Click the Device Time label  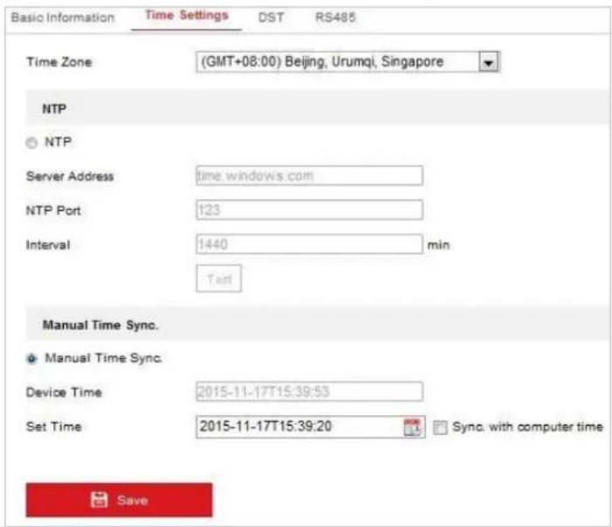coord(64,392)
